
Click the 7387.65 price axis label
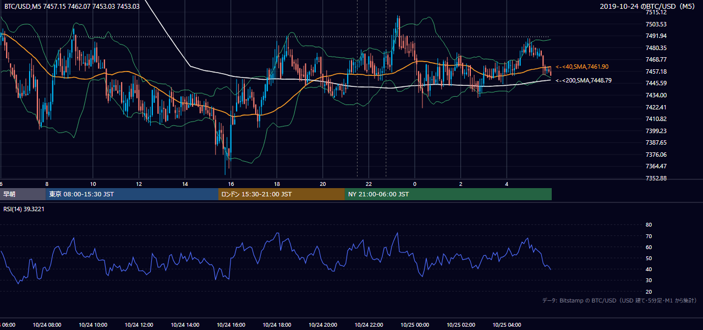tap(656, 142)
